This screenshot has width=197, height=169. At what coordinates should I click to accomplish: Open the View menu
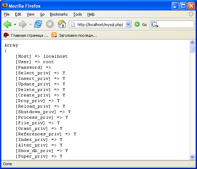point(30,14)
